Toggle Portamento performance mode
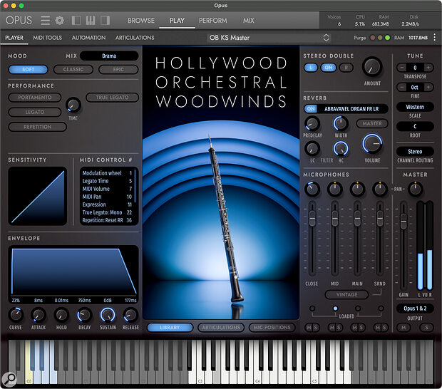The image size is (442, 389). pos(35,98)
